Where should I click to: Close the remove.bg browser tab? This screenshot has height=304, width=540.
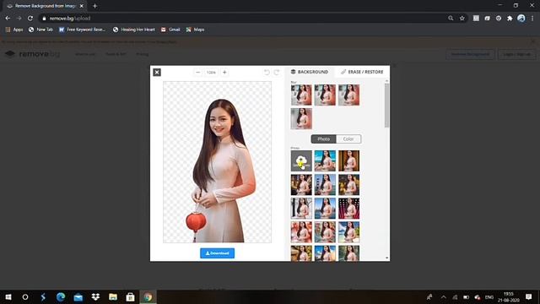click(82, 6)
